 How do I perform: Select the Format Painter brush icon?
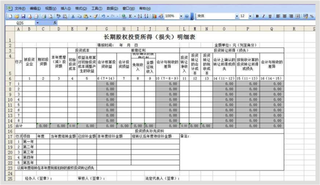[x=95, y=16]
